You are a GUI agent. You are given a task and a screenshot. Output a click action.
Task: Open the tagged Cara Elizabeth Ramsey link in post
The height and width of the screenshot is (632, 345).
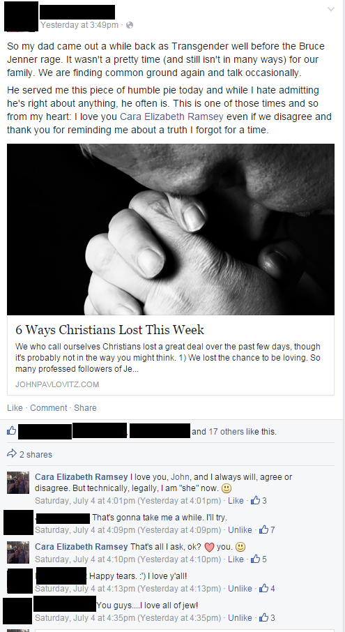(x=171, y=117)
